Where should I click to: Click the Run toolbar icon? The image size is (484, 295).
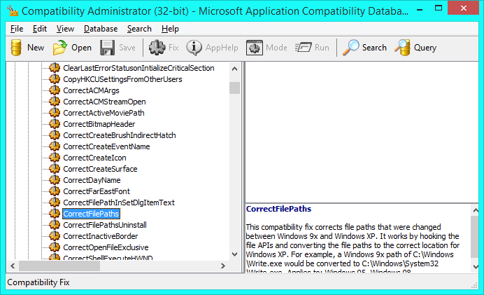tap(303, 48)
